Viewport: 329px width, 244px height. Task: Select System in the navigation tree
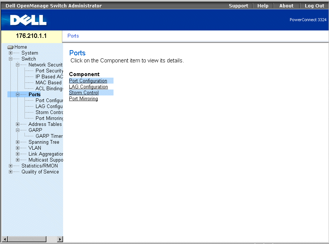[30, 53]
